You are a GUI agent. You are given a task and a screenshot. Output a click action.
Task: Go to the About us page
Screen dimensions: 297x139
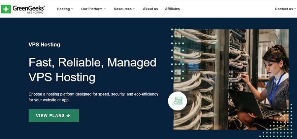pyautogui.click(x=150, y=9)
